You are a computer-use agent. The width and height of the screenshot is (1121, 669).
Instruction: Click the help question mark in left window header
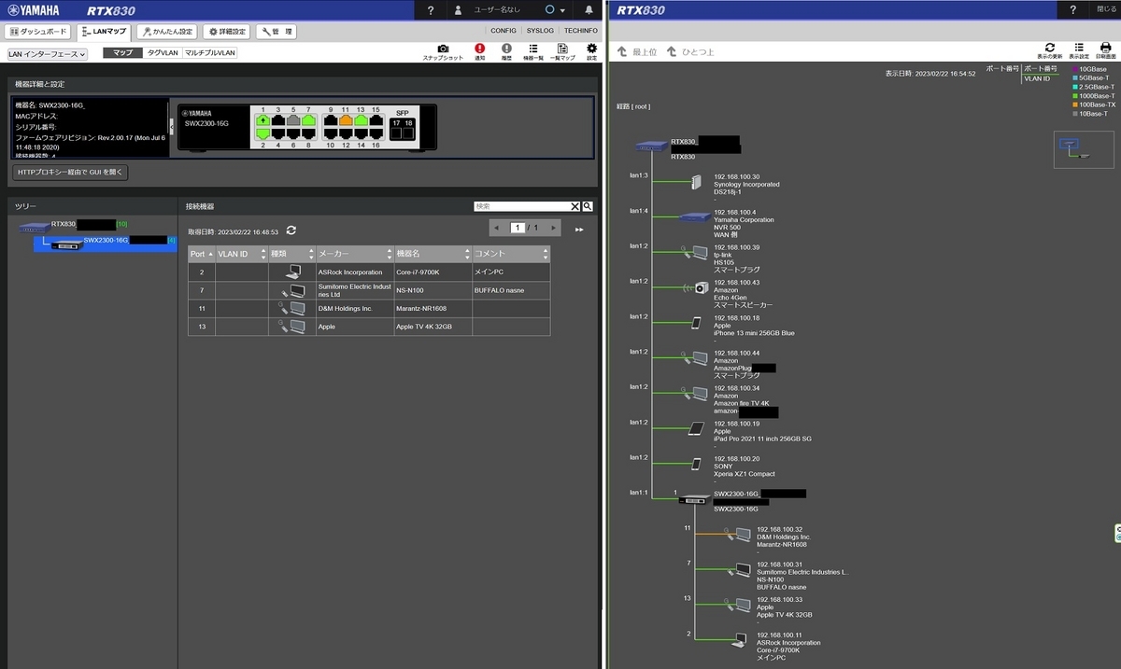click(431, 10)
